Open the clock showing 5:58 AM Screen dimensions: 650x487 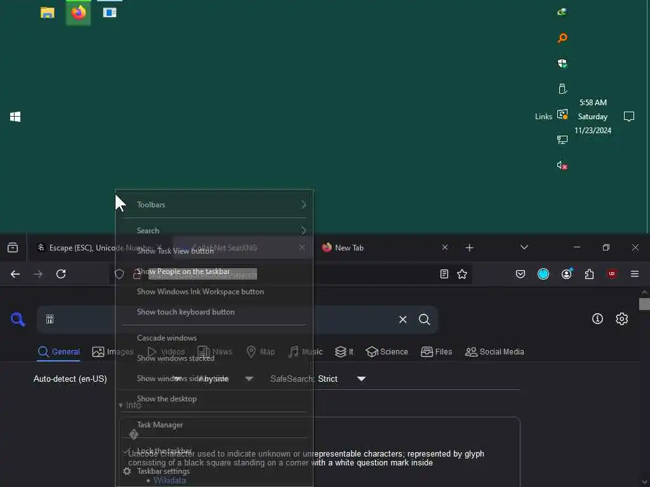tap(593, 117)
